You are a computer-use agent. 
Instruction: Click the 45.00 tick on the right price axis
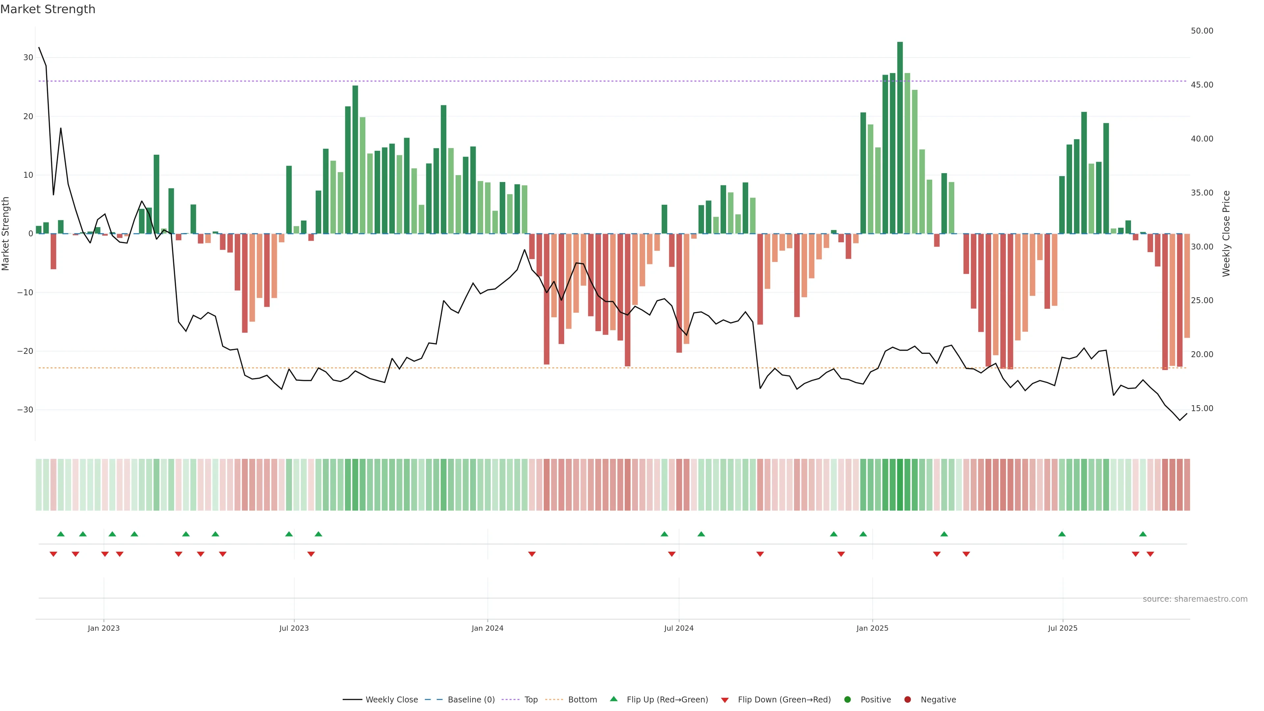pyautogui.click(x=1202, y=85)
